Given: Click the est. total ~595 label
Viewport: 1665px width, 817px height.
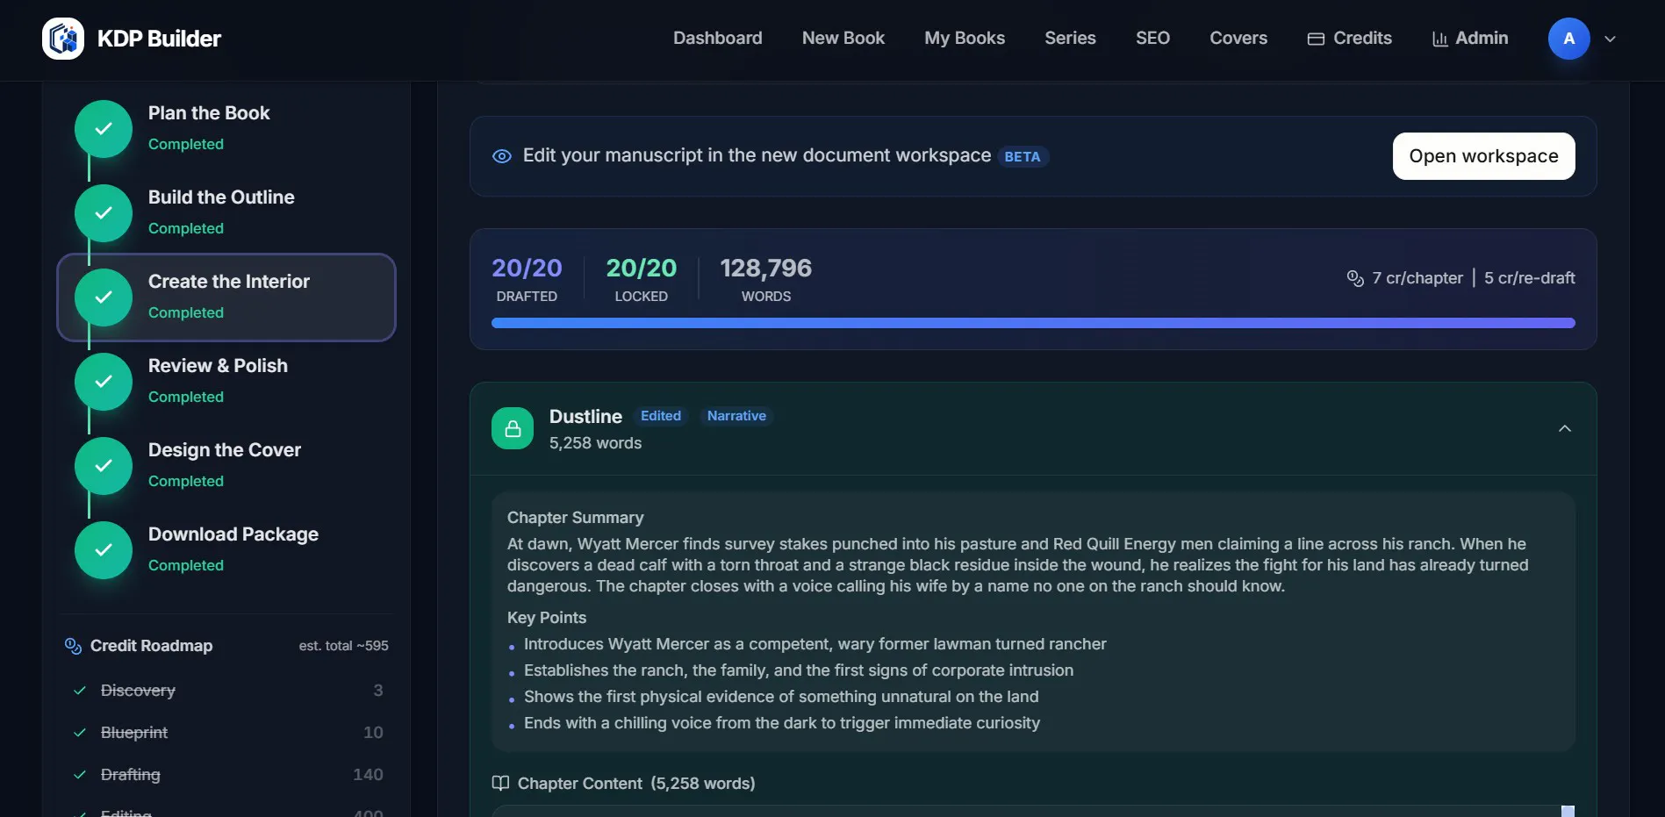Looking at the screenshot, I should pos(343,646).
